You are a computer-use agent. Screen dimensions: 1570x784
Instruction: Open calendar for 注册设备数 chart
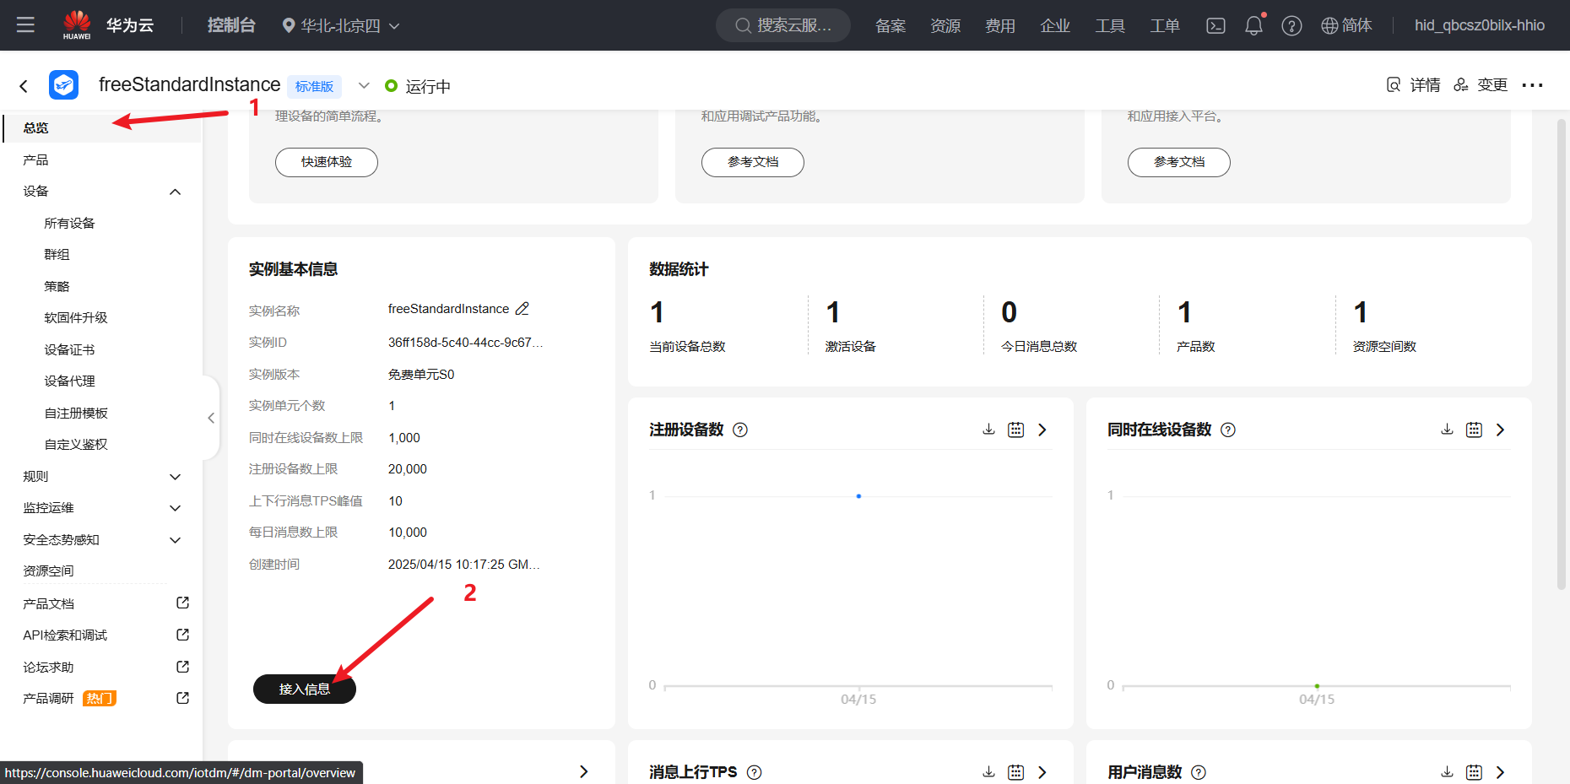[x=1015, y=430]
